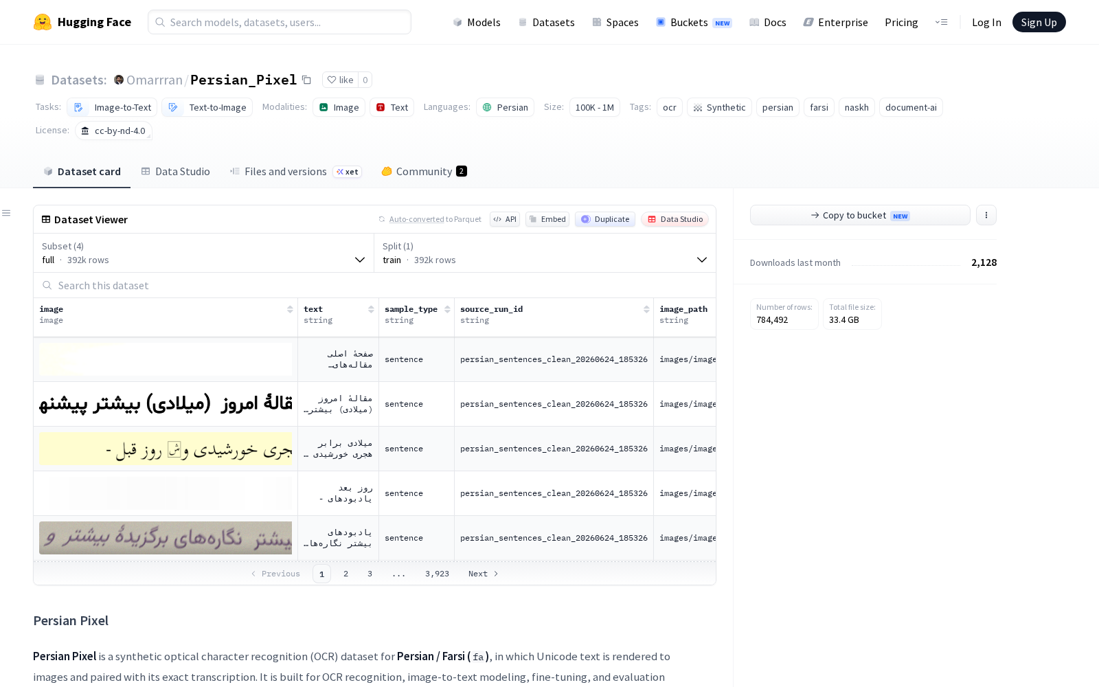1099x687 pixels.
Task: Open the gray-background Persian image thumbnail
Action: click(x=166, y=538)
